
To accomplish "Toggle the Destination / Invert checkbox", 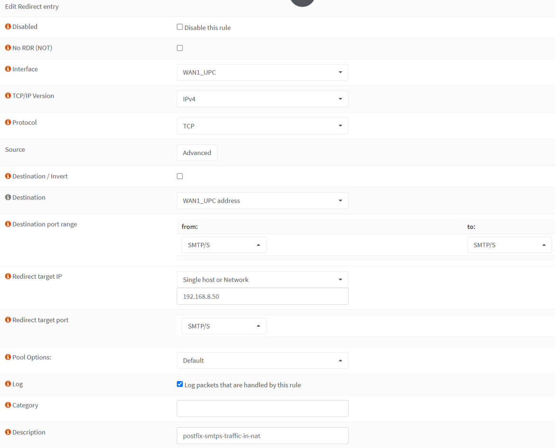I will tap(179, 176).
